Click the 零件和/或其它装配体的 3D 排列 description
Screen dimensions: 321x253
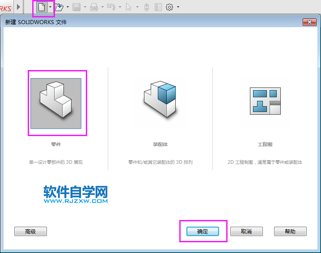160,162
